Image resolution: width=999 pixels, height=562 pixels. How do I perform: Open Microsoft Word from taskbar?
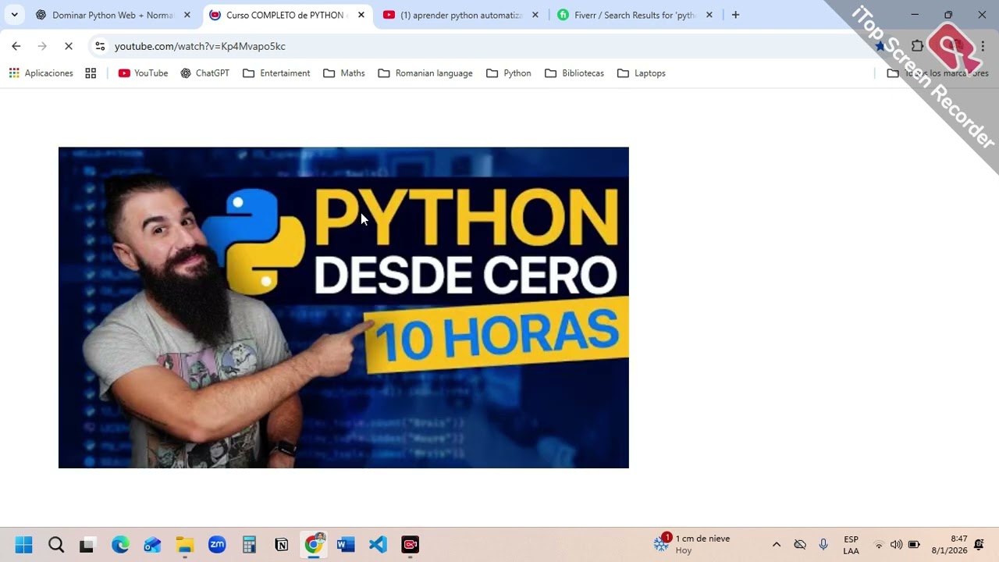click(346, 544)
